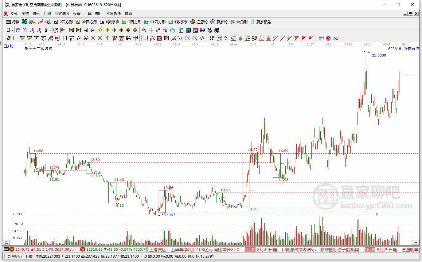
Task: Click the 14.58 price label
Action: click(38, 151)
